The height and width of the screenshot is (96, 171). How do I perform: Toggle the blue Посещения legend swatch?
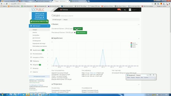[131, 44]
